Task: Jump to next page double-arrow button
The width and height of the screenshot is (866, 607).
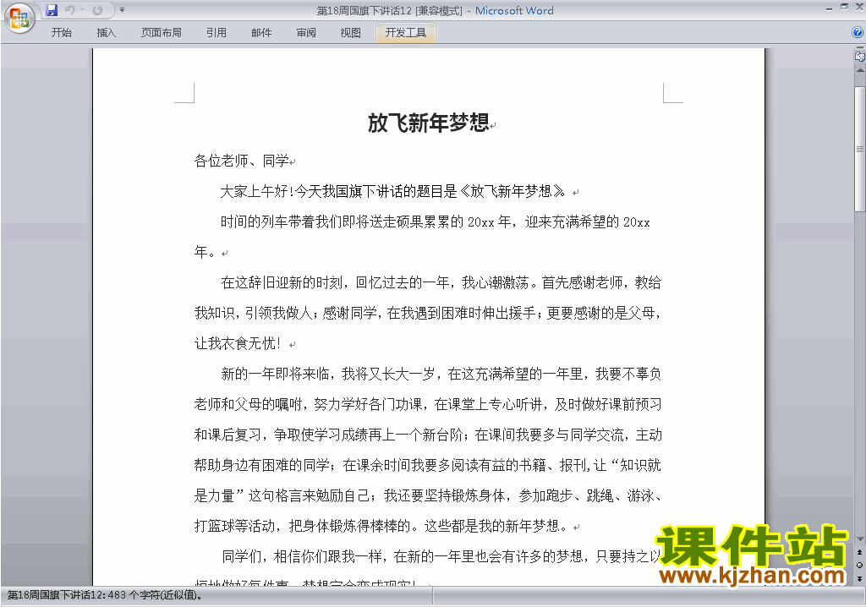Action: (860, 578)
